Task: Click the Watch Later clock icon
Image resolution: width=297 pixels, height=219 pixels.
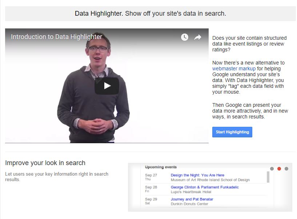Action: (184, 37)
